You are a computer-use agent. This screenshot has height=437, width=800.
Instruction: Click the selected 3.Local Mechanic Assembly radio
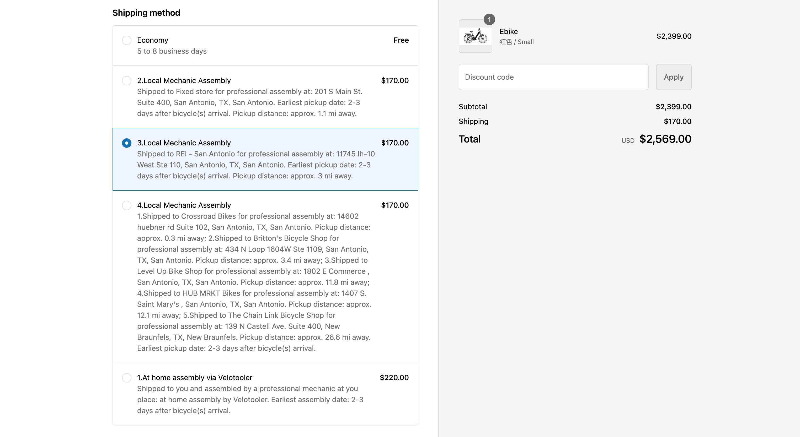tap(126, 143)
